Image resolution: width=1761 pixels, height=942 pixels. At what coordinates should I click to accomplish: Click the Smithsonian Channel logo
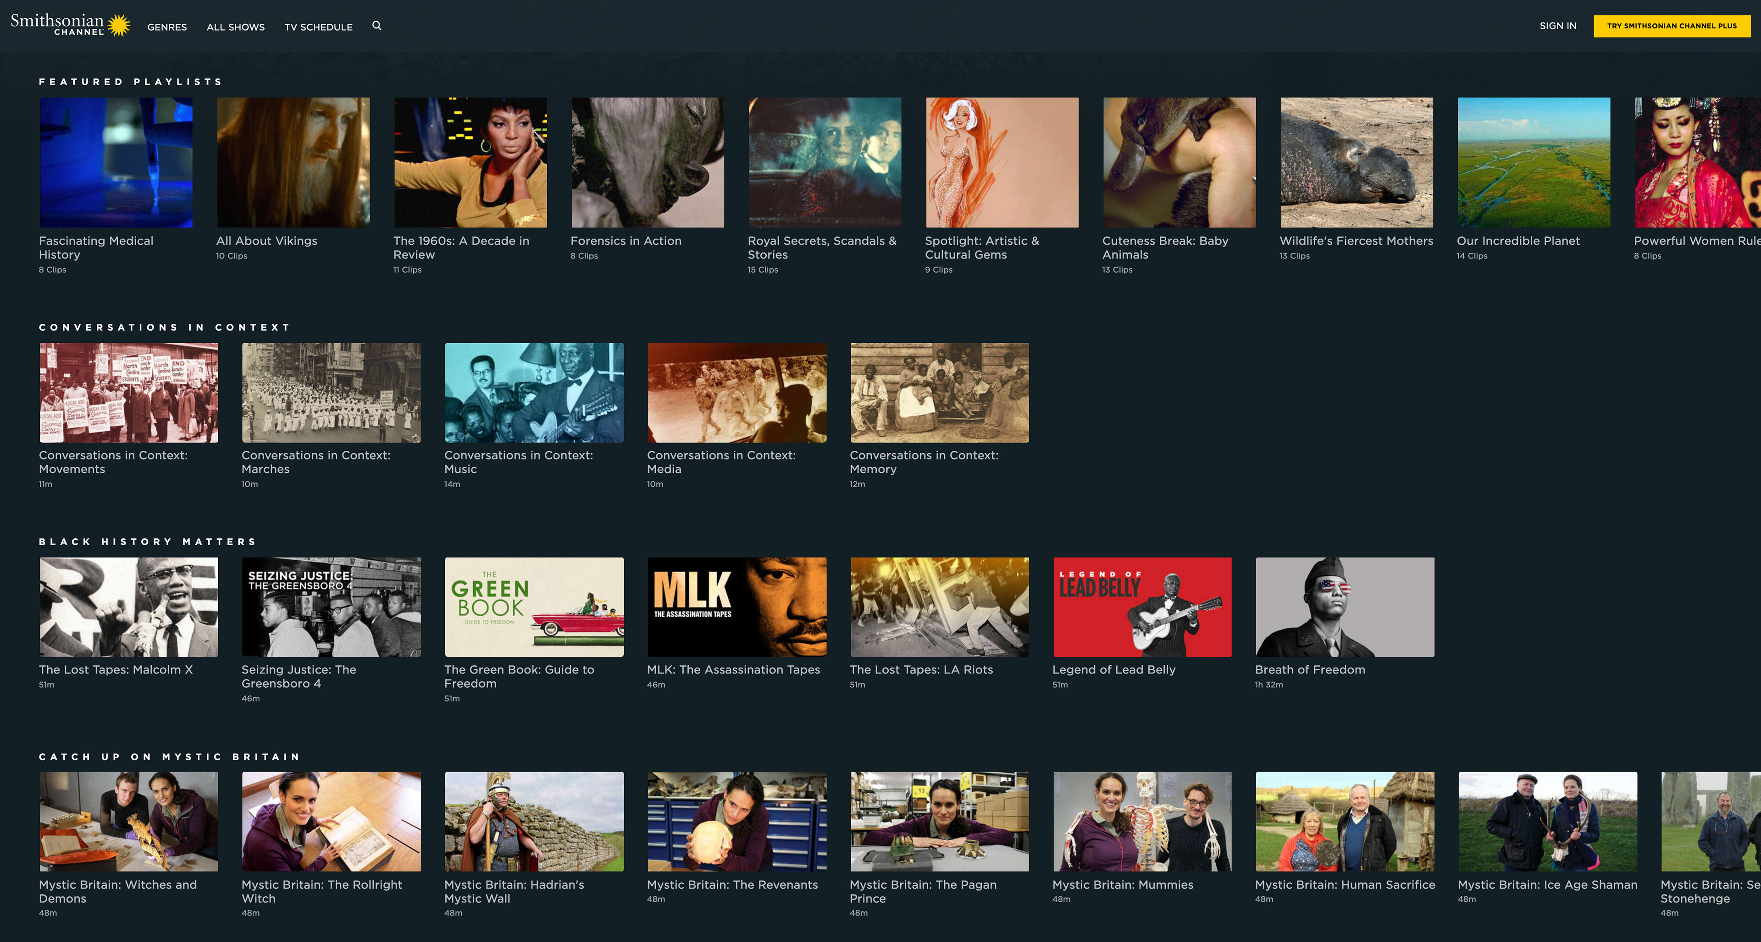70,25
